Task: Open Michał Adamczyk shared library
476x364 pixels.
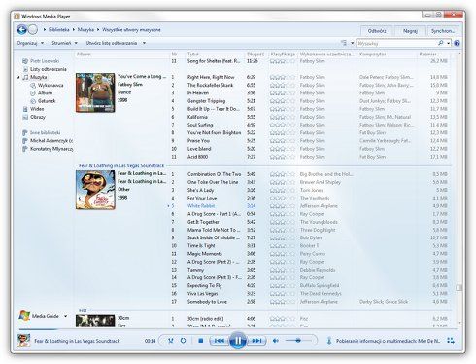Action: [51, 141]
